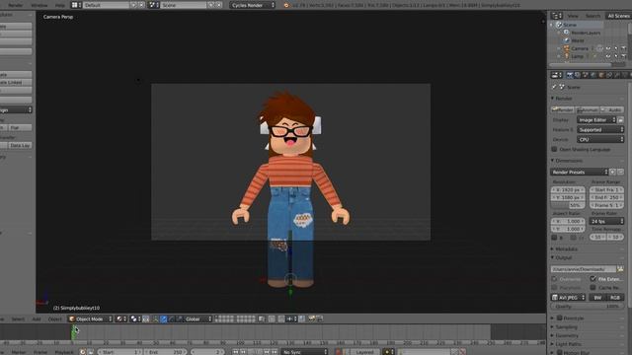This screenshot has width=632, height=355.
Task: Toggle Camera visibility eye in outliner
Action: tap(608, 48)
